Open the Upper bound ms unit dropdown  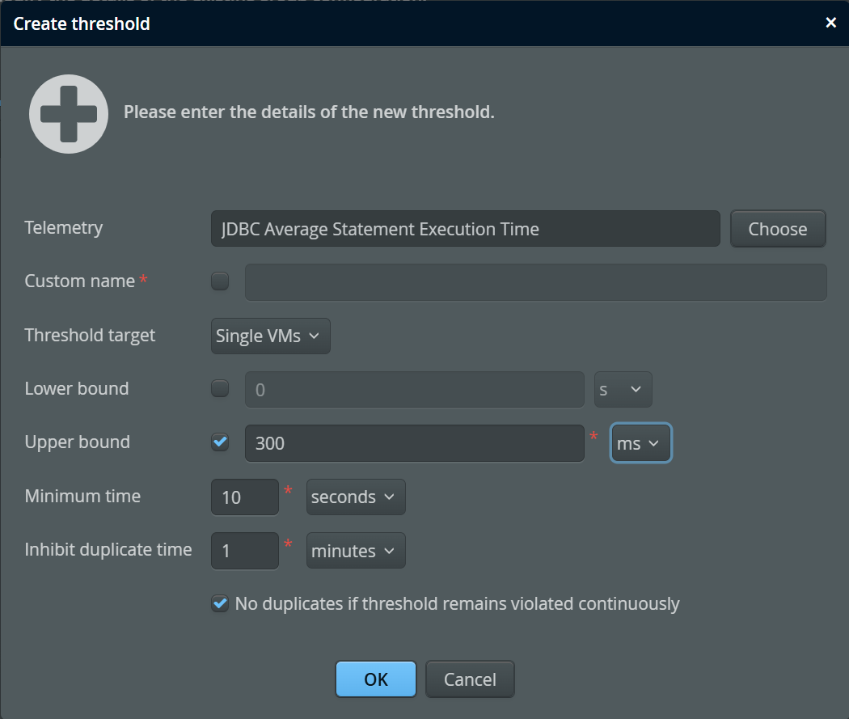[x=640, y=443]
